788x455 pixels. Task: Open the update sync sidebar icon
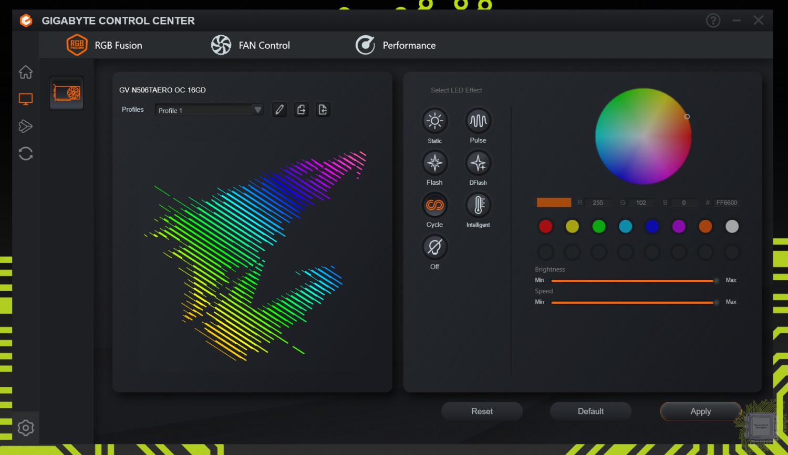[26, 153]
